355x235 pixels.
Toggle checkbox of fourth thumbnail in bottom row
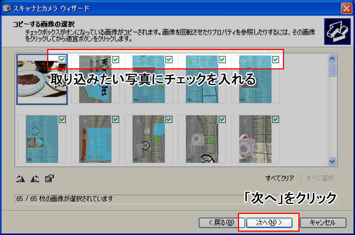(222, 119)
